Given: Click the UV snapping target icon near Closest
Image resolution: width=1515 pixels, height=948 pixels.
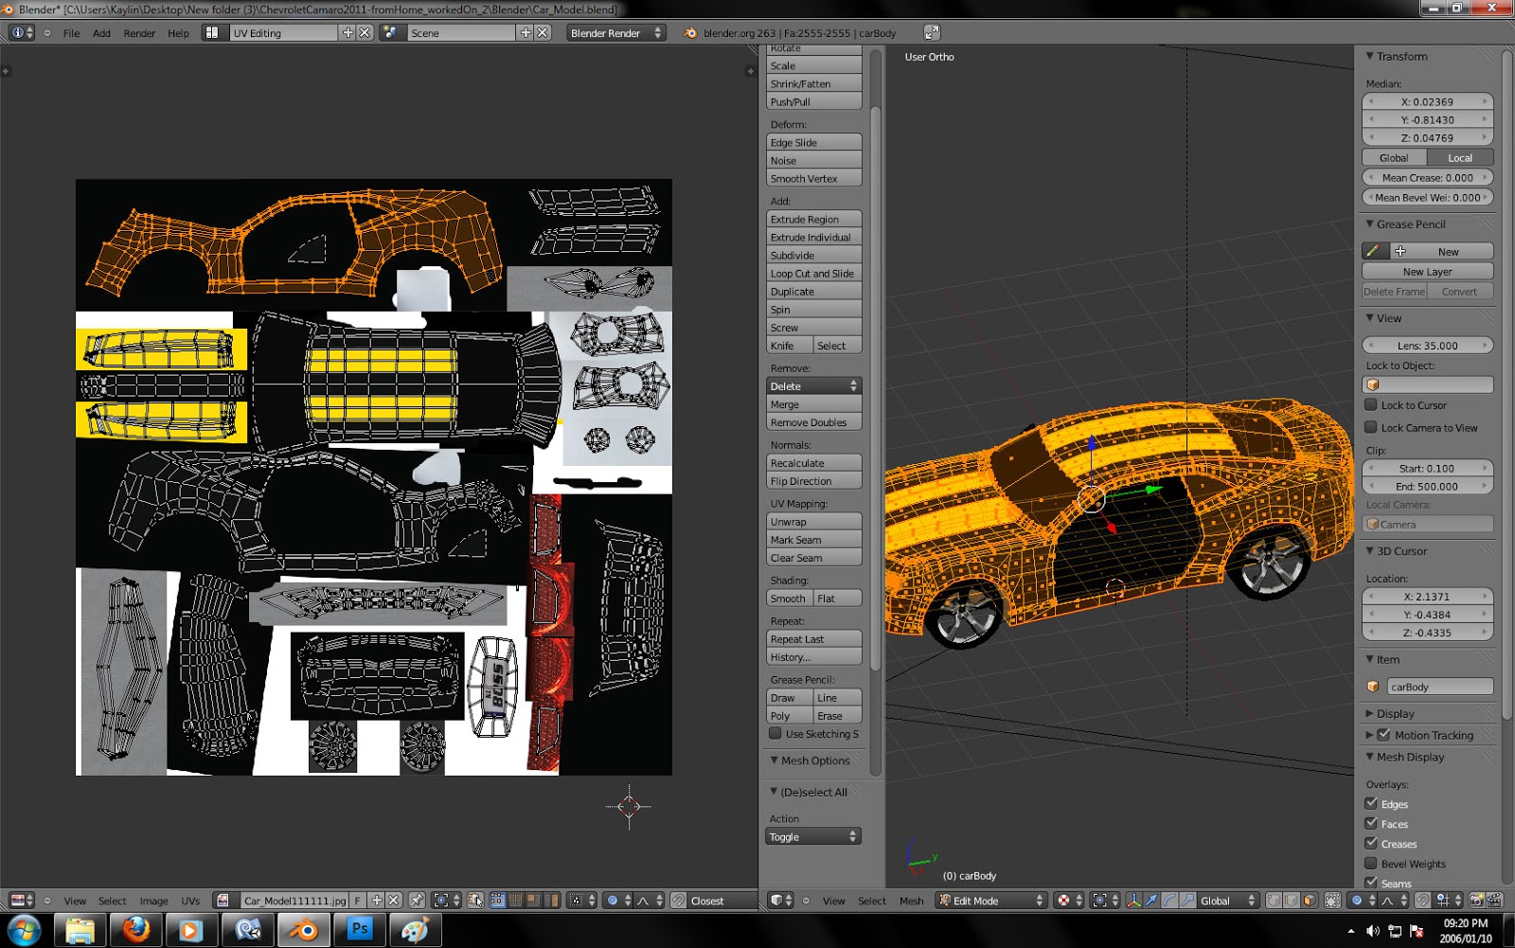Looking at the screenshot, I should pyautogui.click(x=678, y=900).
